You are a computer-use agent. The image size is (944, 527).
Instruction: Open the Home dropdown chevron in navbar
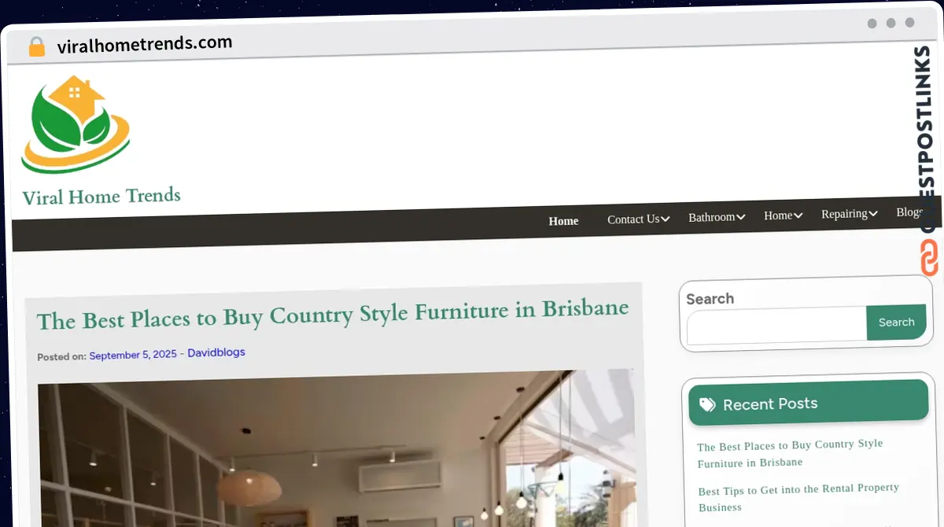coord(798,216)
